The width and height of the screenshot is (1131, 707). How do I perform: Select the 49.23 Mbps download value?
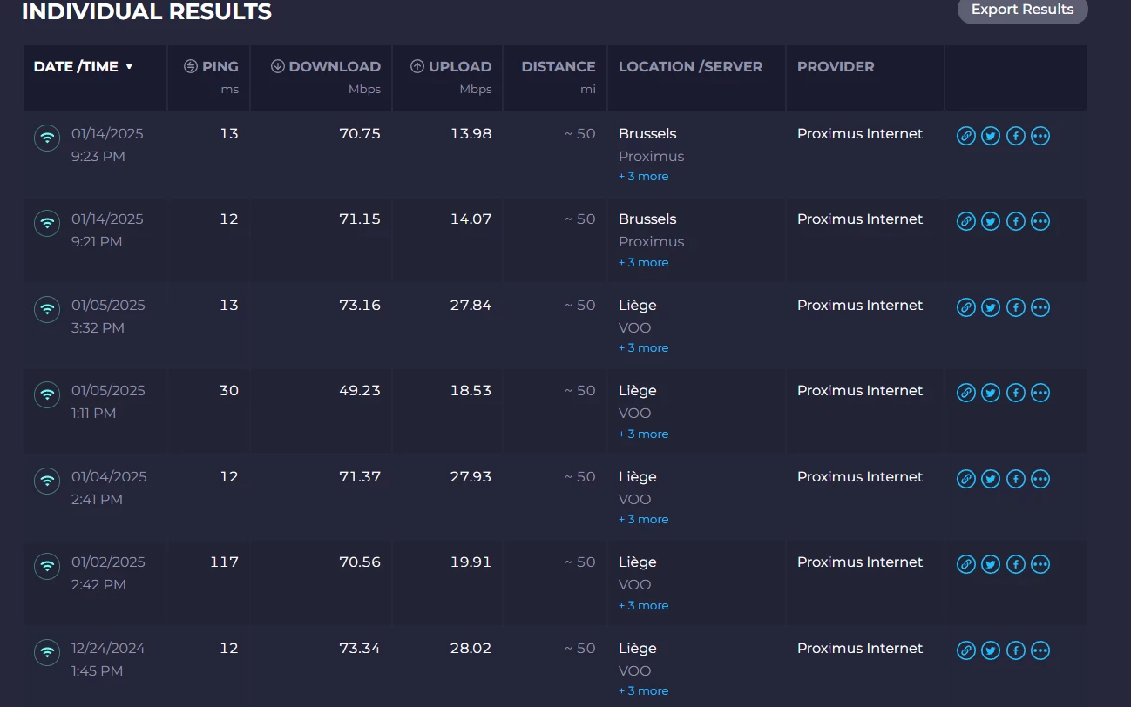click(360, 390)
